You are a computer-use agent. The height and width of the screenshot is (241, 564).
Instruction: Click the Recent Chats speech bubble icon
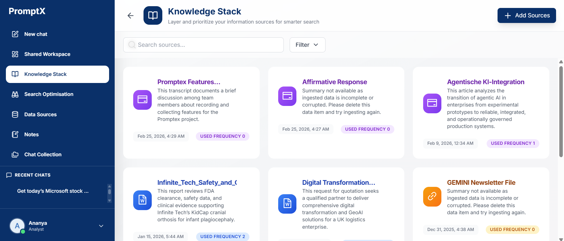coord(9,175)
